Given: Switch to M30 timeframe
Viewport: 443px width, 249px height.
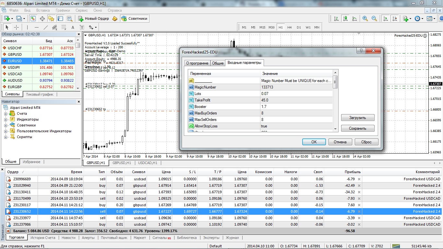Looking at the screenshot, I should click(271, 27).
